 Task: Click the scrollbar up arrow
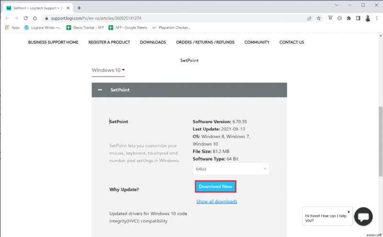click(381, 36)
